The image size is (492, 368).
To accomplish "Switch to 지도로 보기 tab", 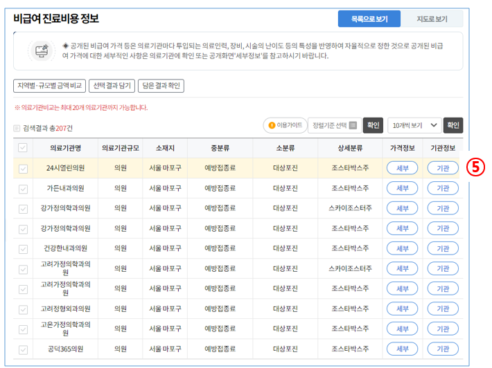I will click(x=432, y=19).
